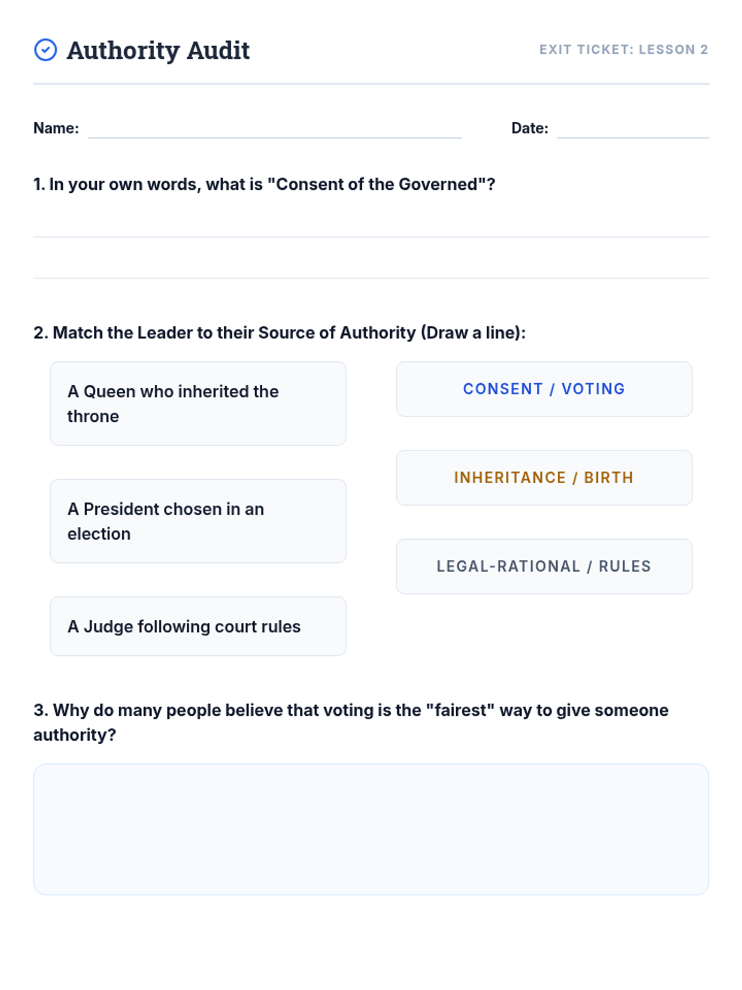Click inside the question 3 answer box
742x990 pixels.
pos(371,829)
